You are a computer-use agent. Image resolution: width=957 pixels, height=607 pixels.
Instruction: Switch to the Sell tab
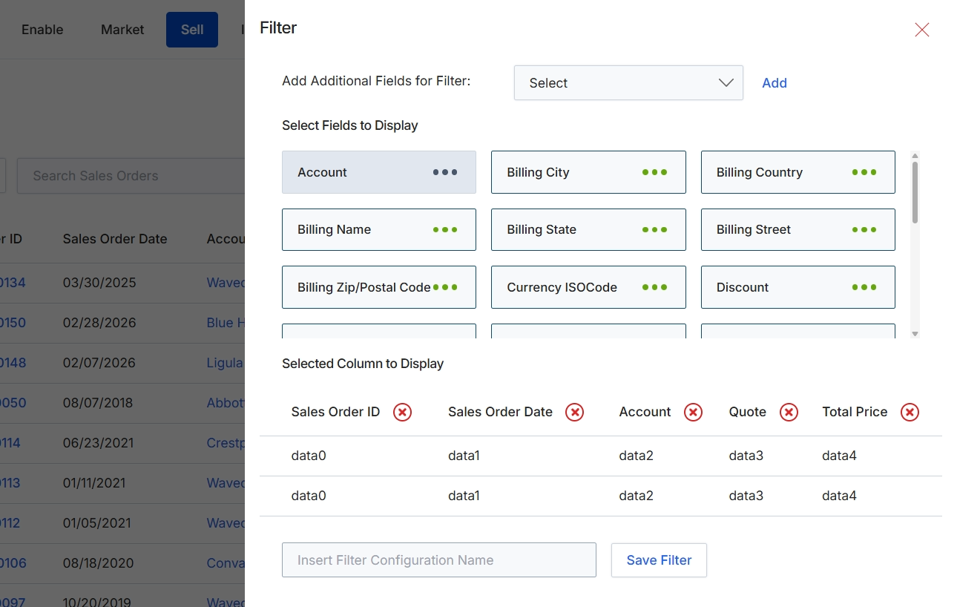point(192,30)
